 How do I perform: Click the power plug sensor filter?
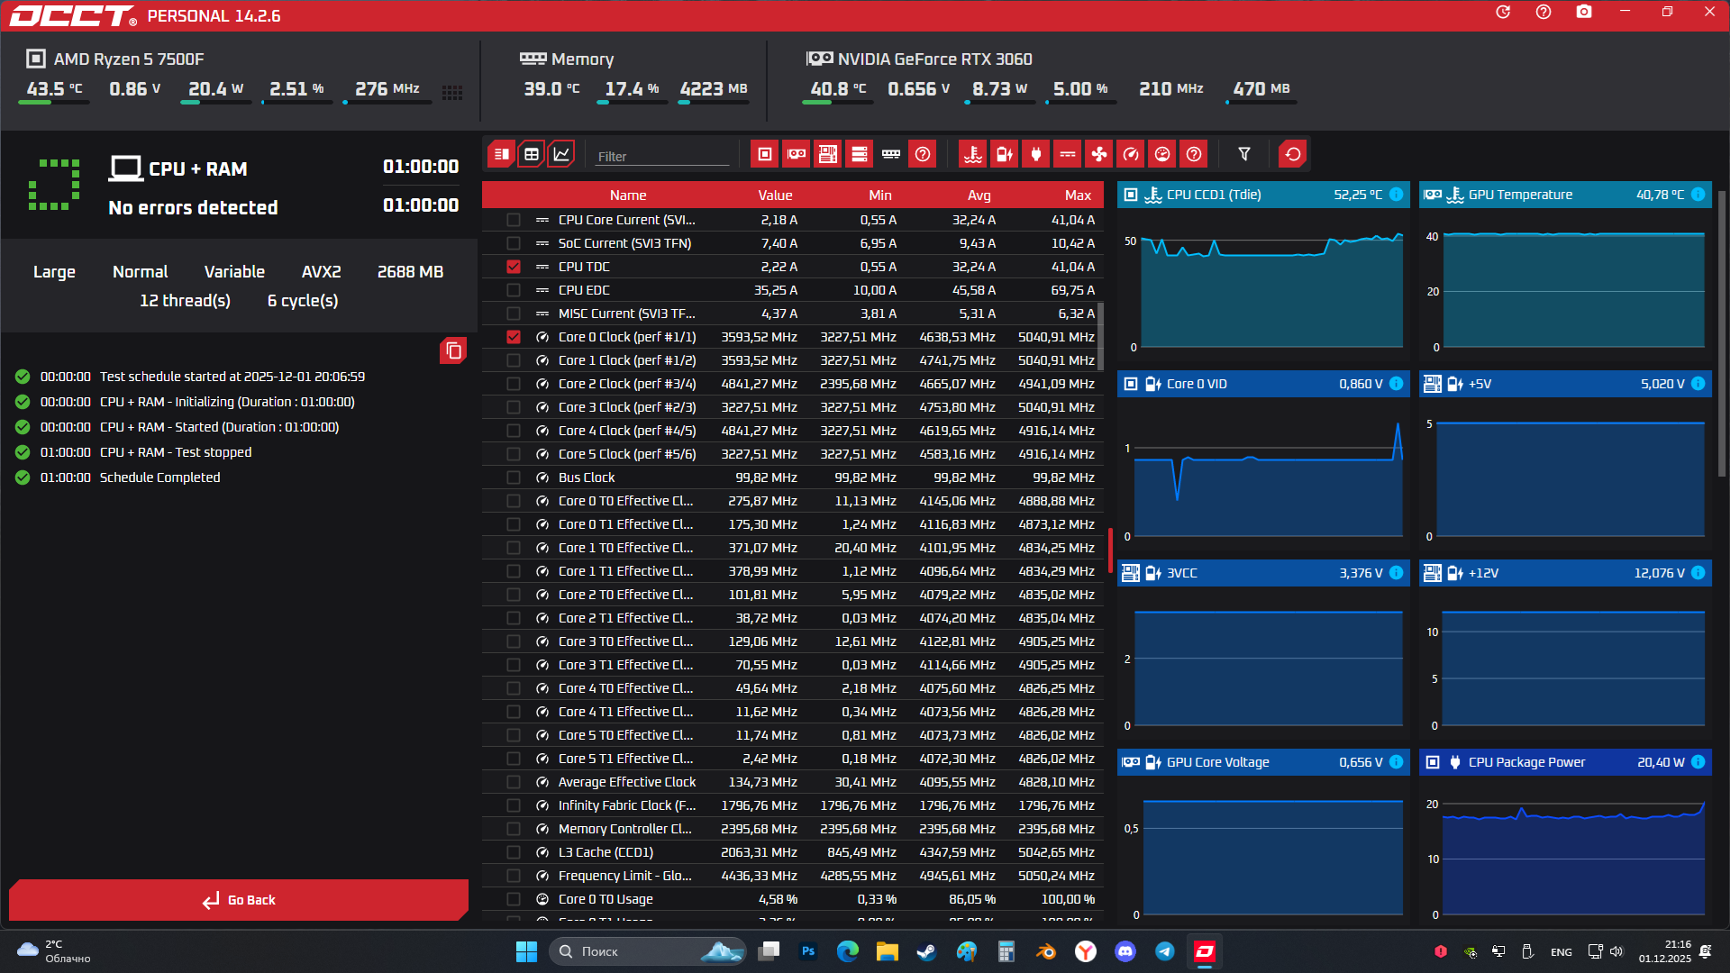click(1036, 154)
